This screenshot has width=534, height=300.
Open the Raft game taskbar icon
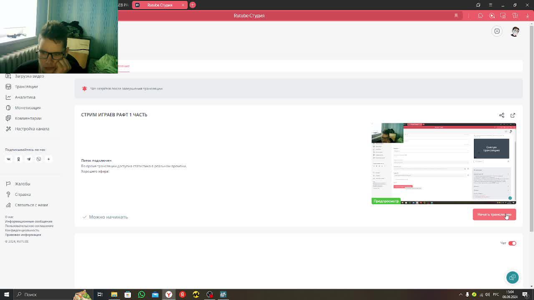click(x=223, y=295)
